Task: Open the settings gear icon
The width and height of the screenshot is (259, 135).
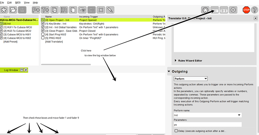Action: (233, 10)
